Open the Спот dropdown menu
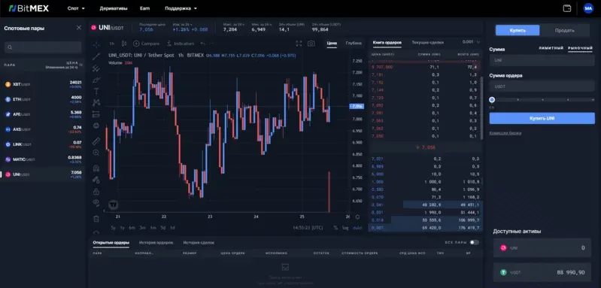 pos(76,8)
